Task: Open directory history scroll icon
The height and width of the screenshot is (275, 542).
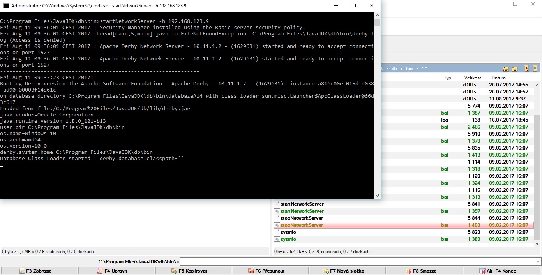Action: (535, 69)
